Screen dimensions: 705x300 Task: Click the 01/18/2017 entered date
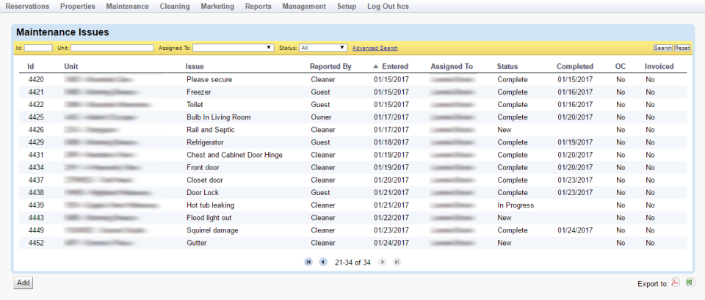coord(391,142)
